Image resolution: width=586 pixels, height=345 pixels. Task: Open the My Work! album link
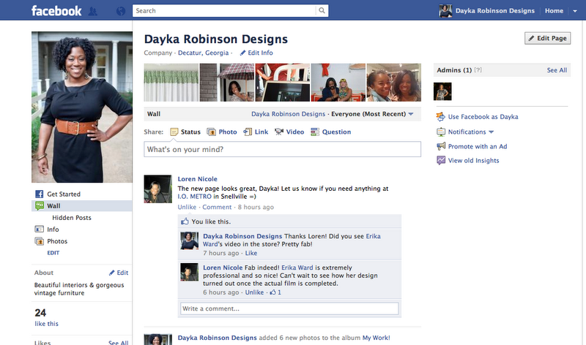(x=376, y=338)
